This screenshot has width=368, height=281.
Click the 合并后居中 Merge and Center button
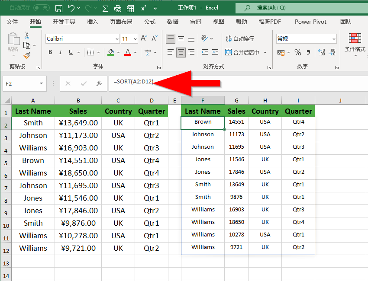(x=242, y=52)
